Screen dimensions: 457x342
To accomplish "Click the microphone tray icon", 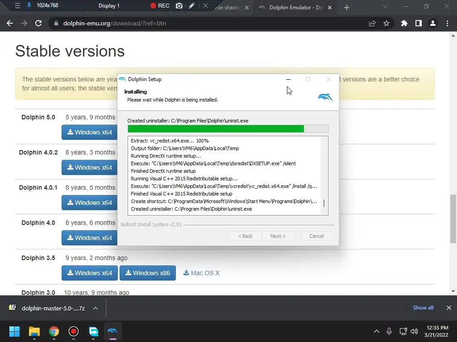I will [389, 331].
